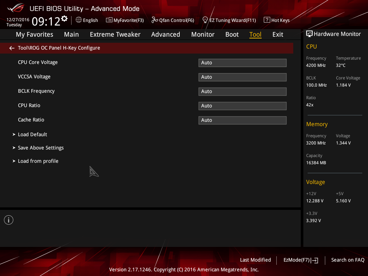Open the Exit tab
The width and height of the screenshot is (368, 276).
(x=278, y=34)
